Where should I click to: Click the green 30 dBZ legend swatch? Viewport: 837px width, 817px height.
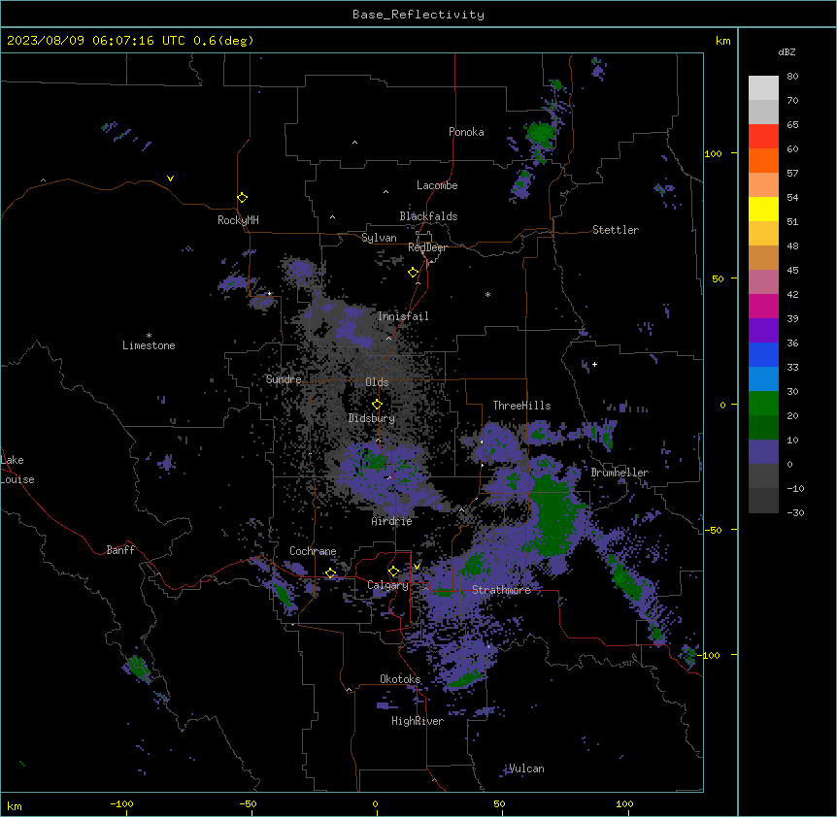pyautogui.click(x=763, y=404)
